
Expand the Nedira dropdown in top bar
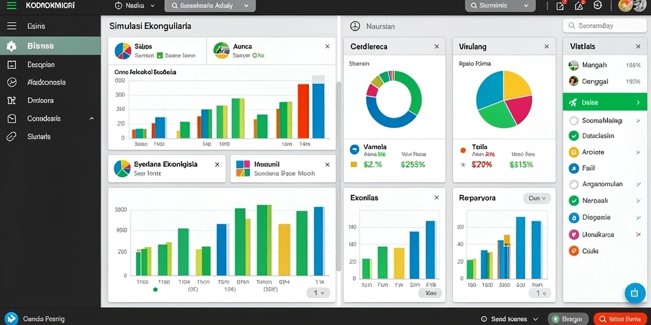click(x=135, y=6)
